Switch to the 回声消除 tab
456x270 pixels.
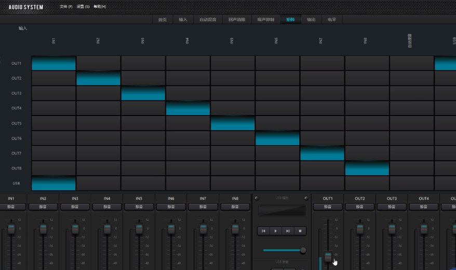237,20
